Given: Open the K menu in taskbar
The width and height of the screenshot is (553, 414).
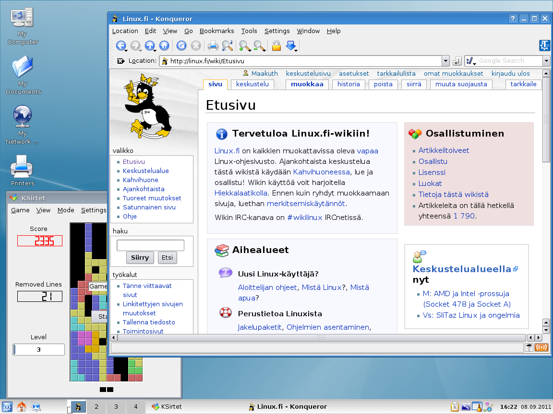Looking at the screenshot, I should pos(7,407).
